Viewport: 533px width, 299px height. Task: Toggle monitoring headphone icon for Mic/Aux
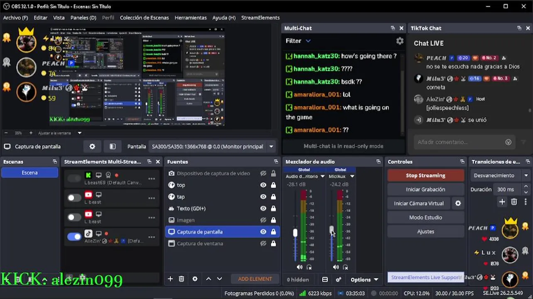coord(345,267)
